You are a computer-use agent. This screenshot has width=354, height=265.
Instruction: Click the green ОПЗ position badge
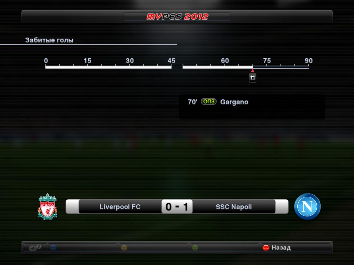click(208, 102)
